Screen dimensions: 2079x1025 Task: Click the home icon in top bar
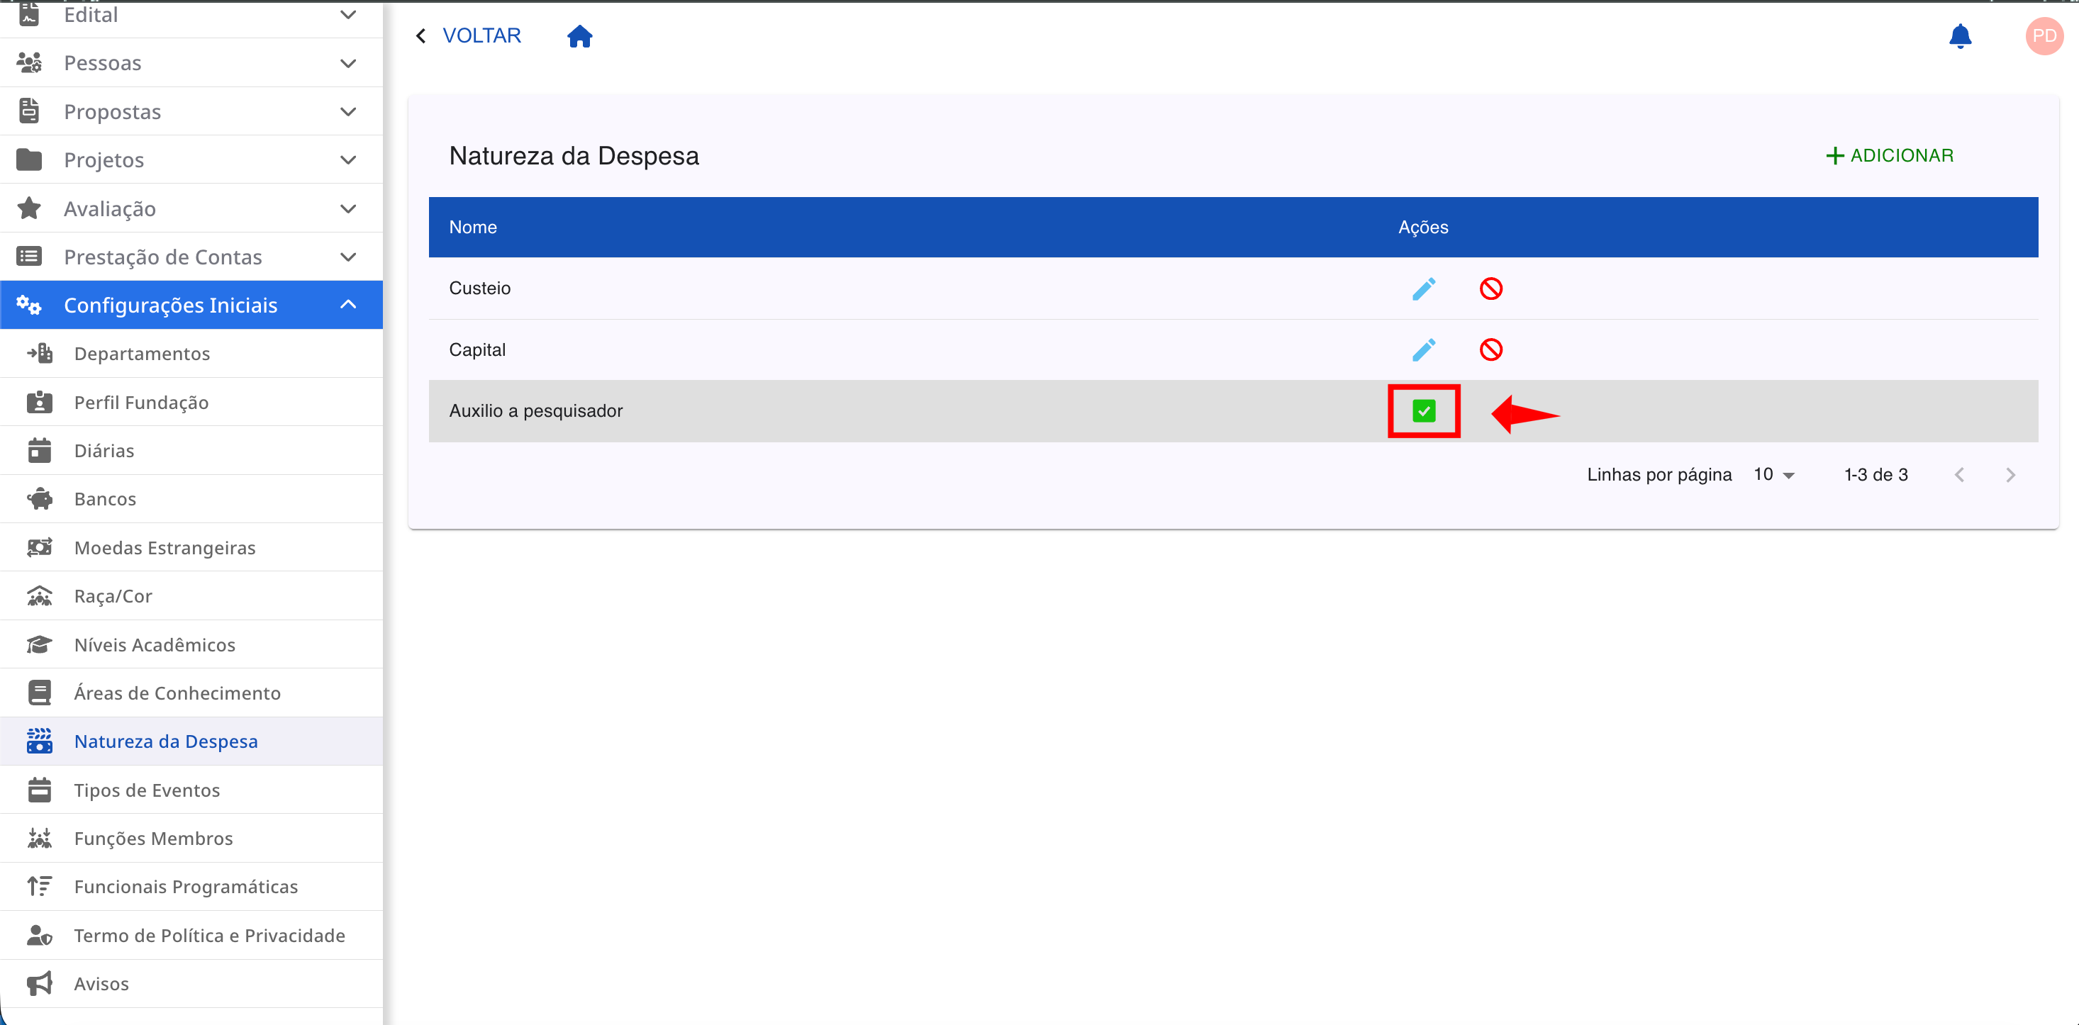point(579,36)
